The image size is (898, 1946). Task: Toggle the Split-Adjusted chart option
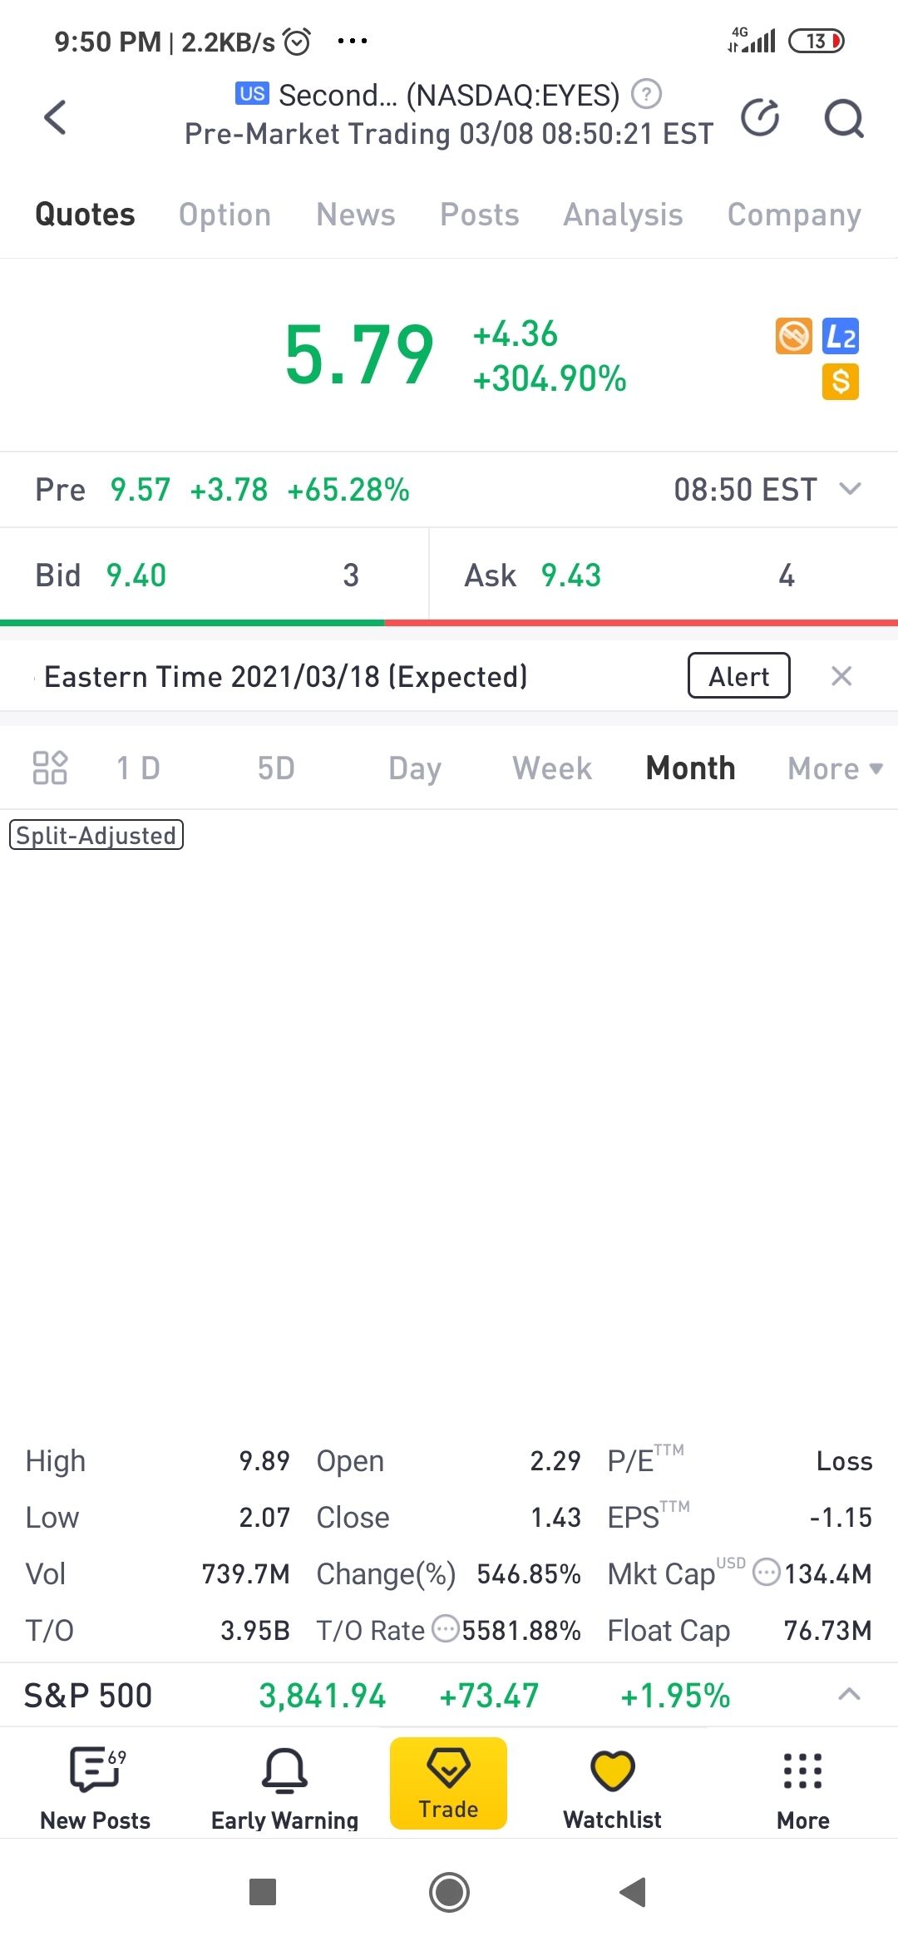pyautogui.click(x=96, y=835)
